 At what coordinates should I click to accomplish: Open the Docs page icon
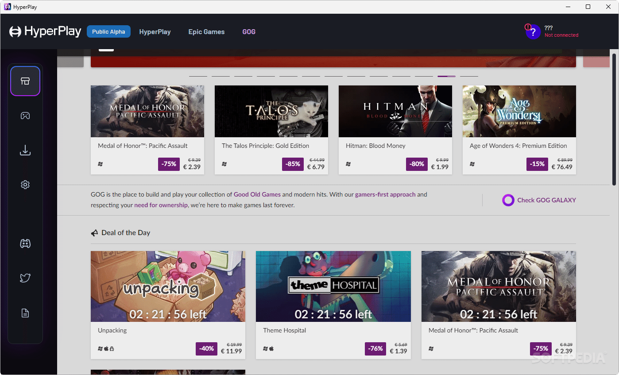pyautogui.click(x=25, y=313)
